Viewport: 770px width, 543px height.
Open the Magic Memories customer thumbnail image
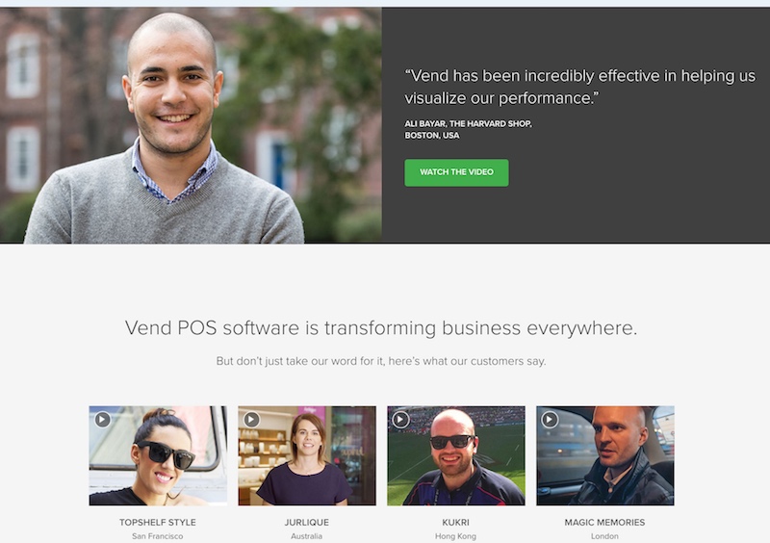[605, 455]
